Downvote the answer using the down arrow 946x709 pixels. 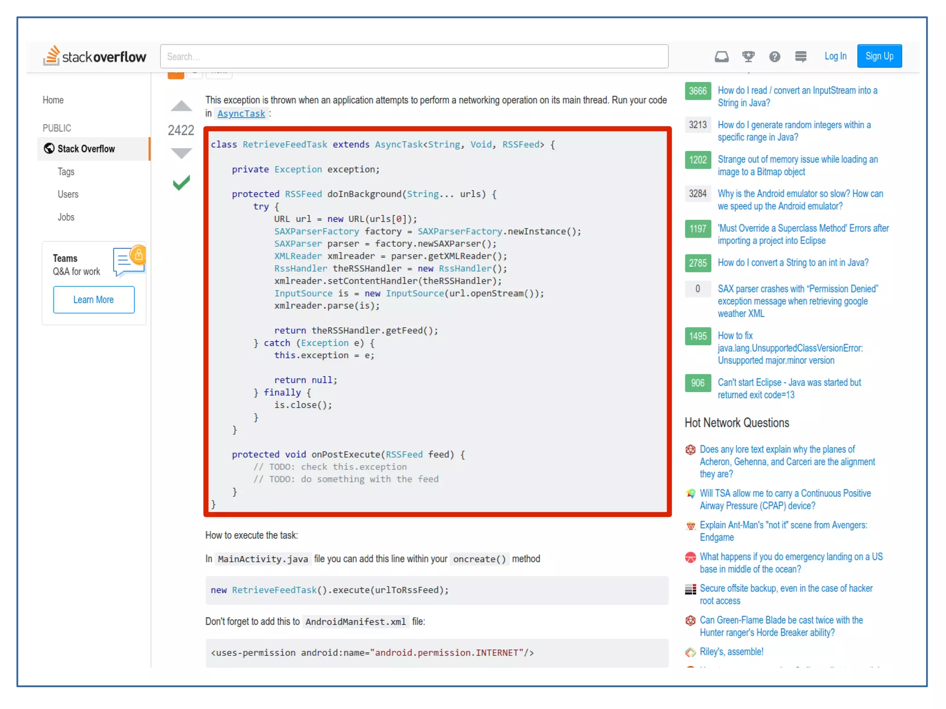181,153
